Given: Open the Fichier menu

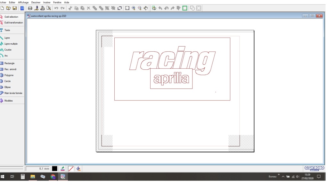Looking at the screenshot, I should pyautogui.click(x=3, y=3).
